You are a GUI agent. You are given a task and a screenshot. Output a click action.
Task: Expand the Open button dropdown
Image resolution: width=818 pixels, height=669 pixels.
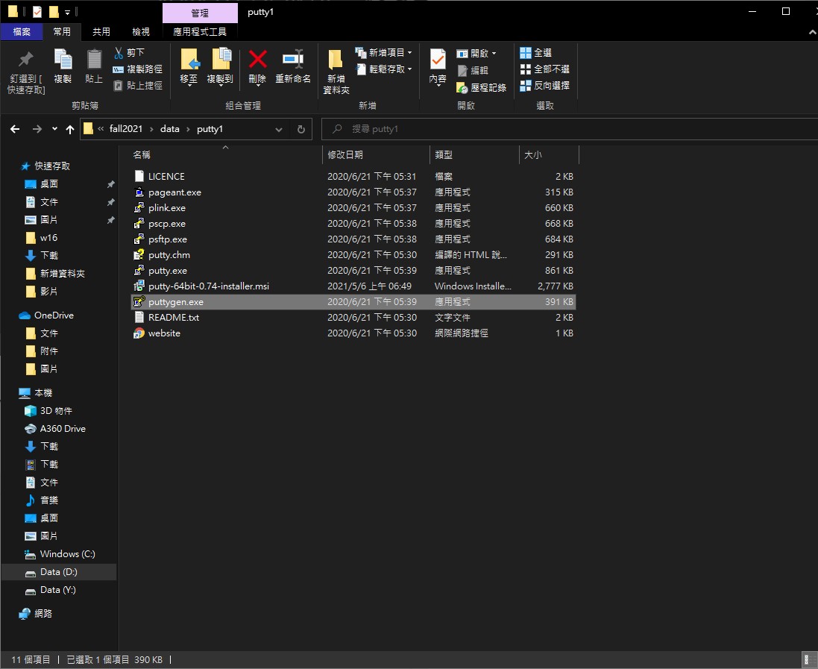click(494, 53)
